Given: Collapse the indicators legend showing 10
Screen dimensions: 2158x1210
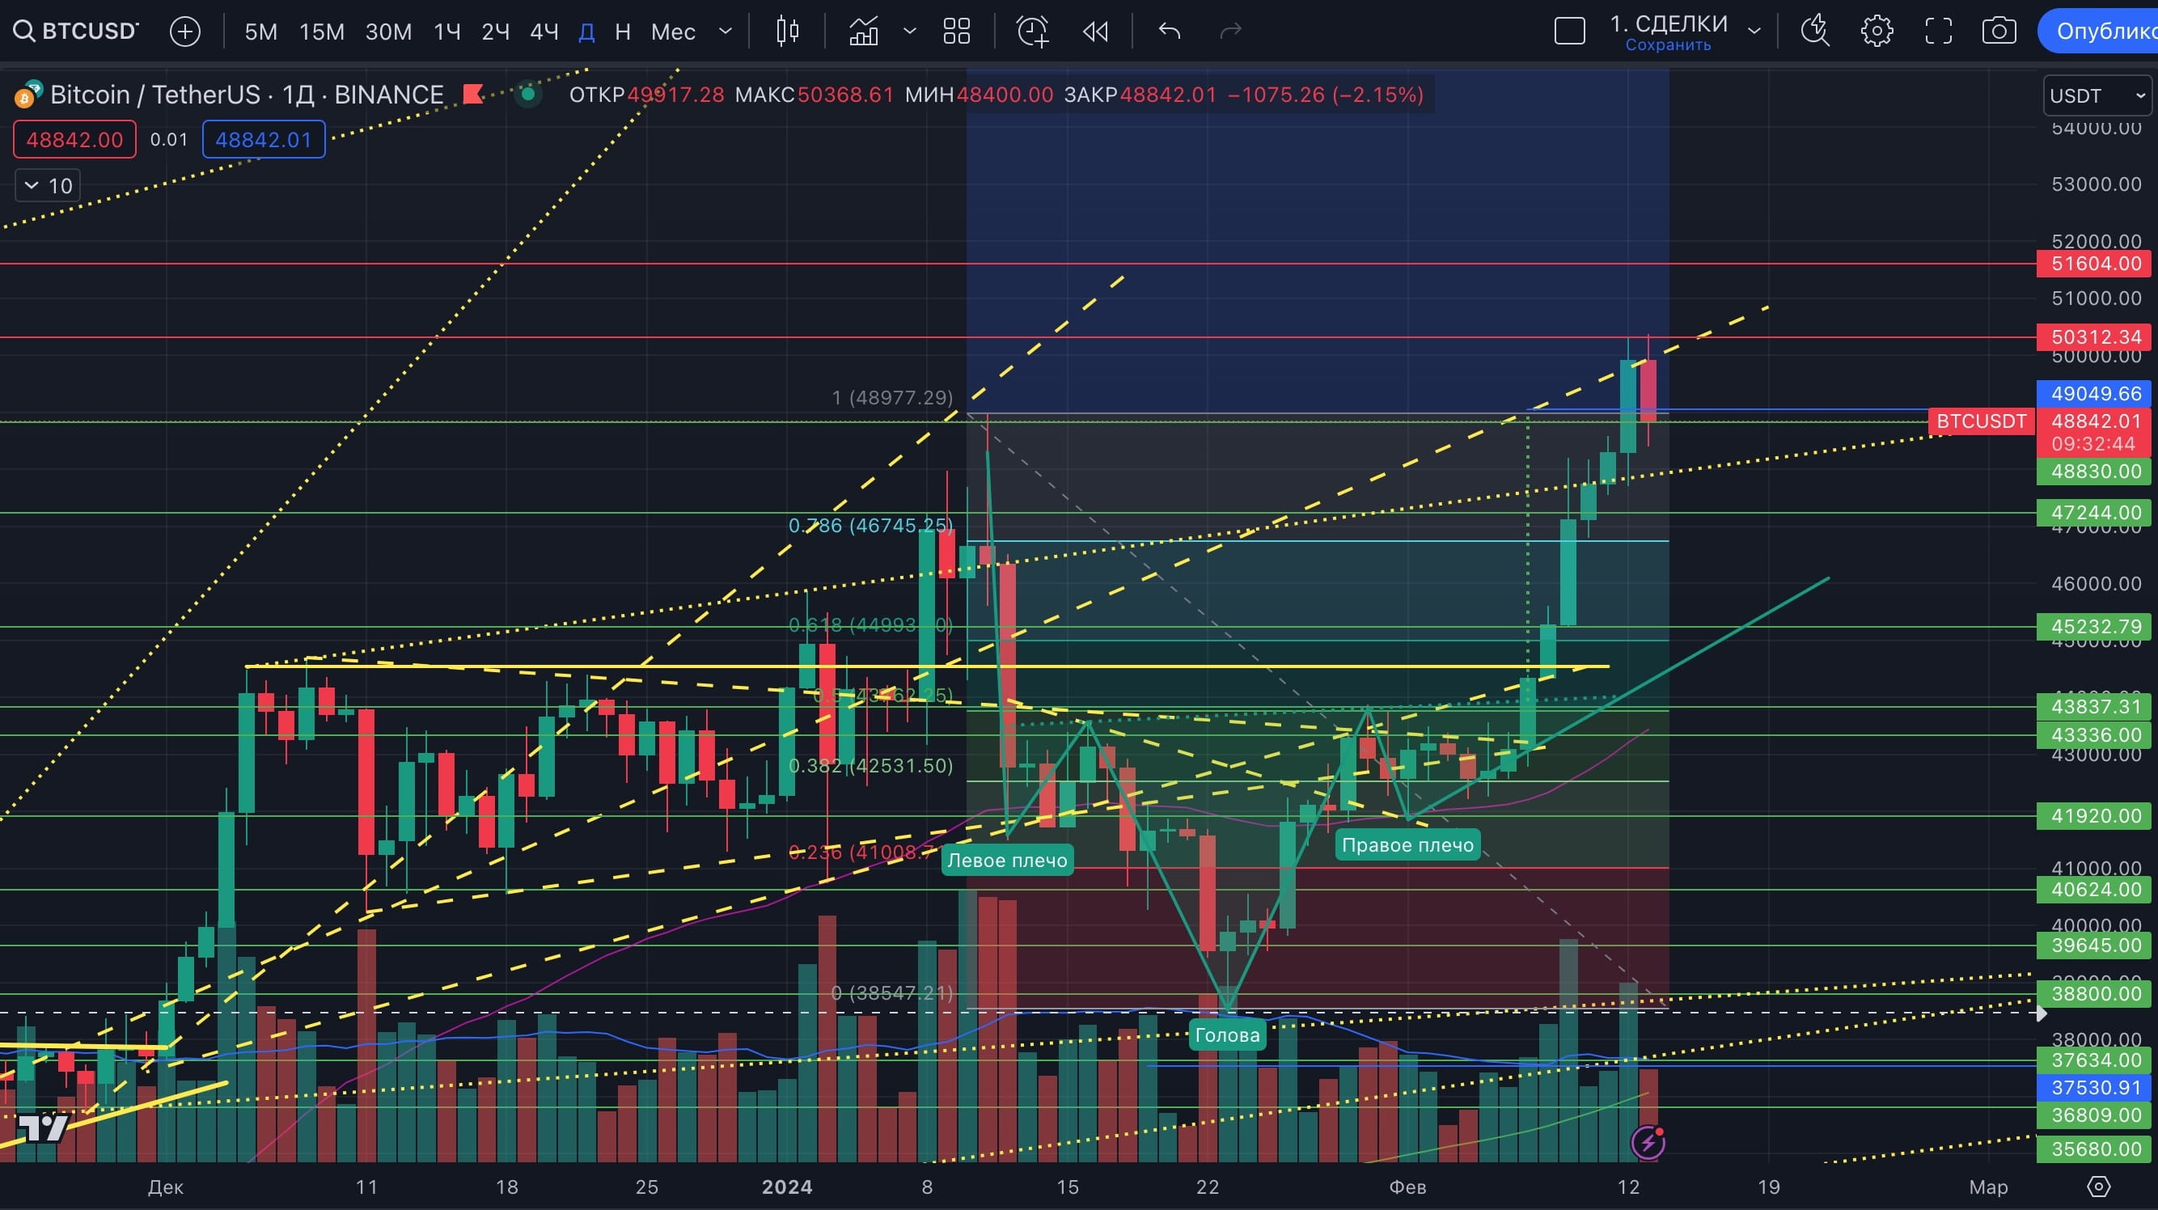Looking at the screenshot, I should click(48, 185).
